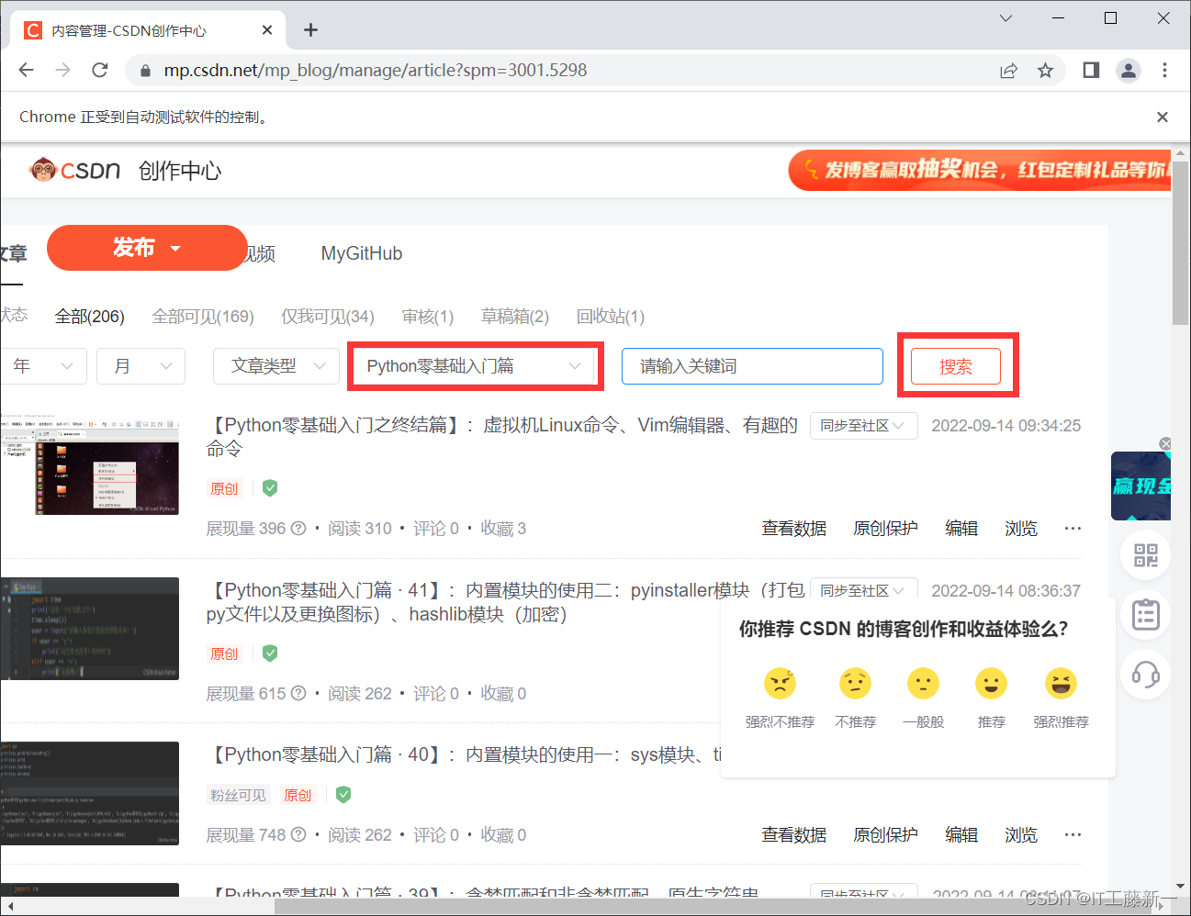Image resolution: width=1191 pixels, height=916 pixels.
Task: Select the 推荐 smiling face
Action: 991,683
